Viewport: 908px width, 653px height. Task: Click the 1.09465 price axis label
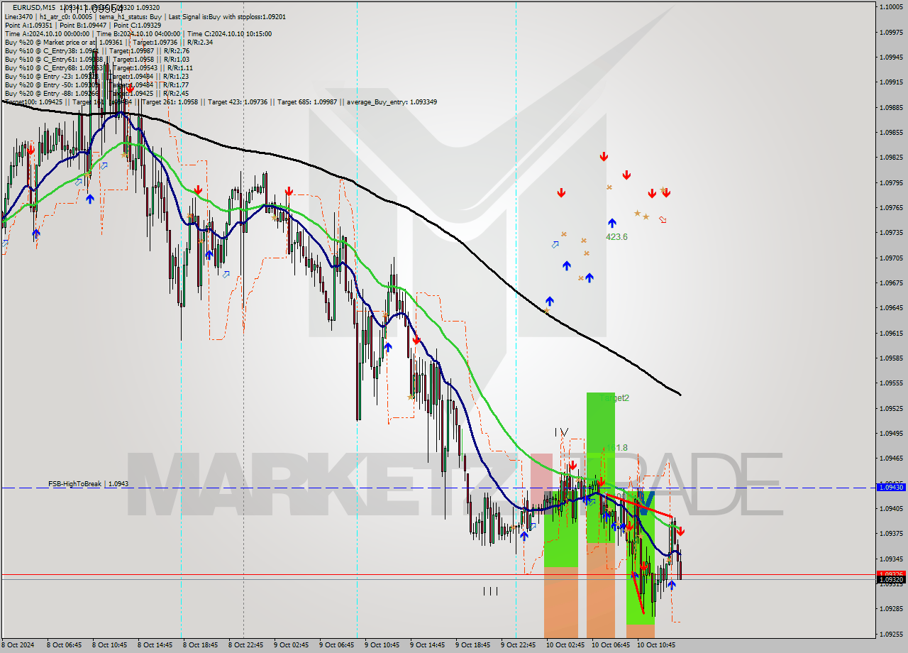click(891, 458)
